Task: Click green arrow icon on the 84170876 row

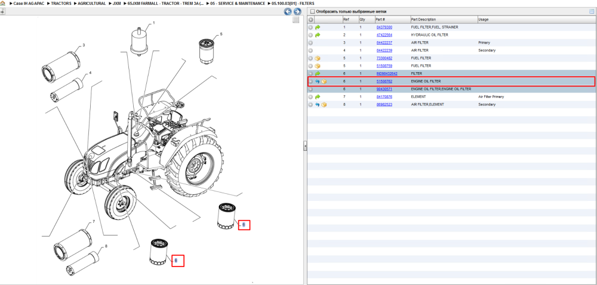Action: point(318,97)
